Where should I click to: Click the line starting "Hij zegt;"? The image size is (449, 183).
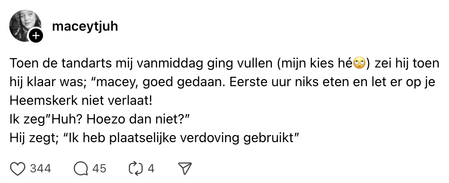pos(153,138)
